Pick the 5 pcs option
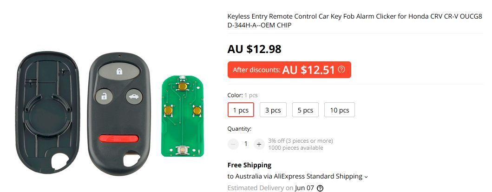The image size is (492, 192). click(305, 110)
